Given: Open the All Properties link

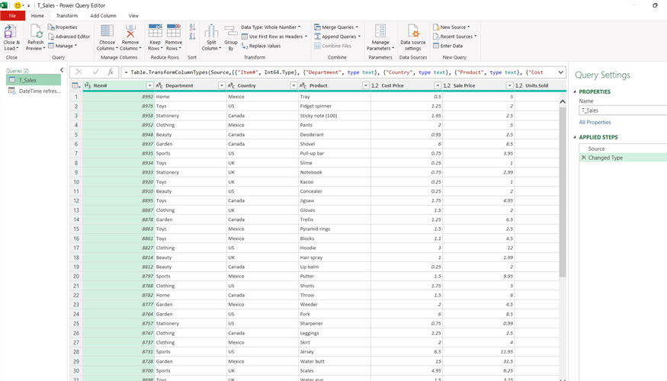Looking at the screenshot, I should point(595,123).
